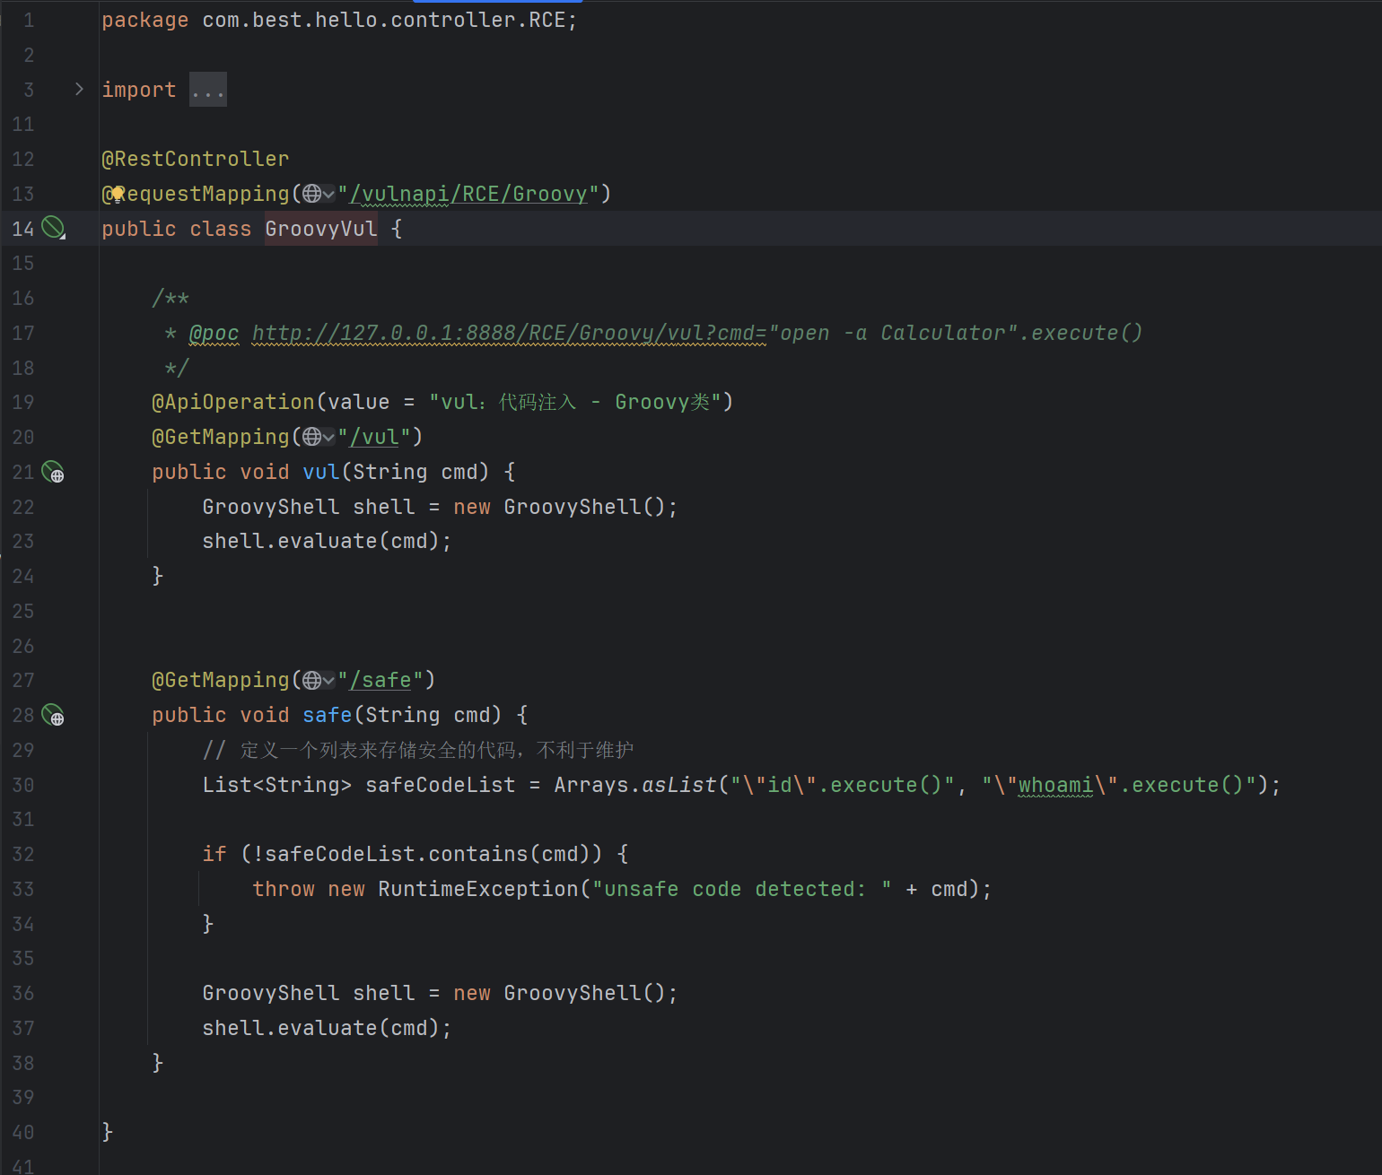
Task: Open the globe URL dropdown on RequestMapping
Action: 319,194
